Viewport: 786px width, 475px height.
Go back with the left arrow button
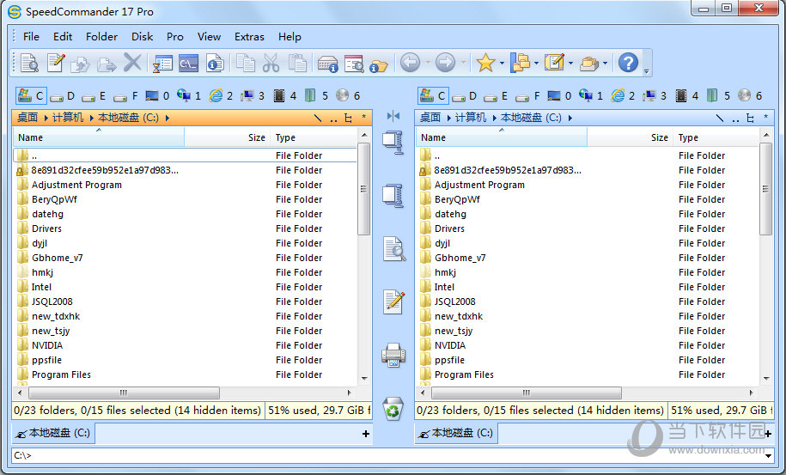[410, 64]
